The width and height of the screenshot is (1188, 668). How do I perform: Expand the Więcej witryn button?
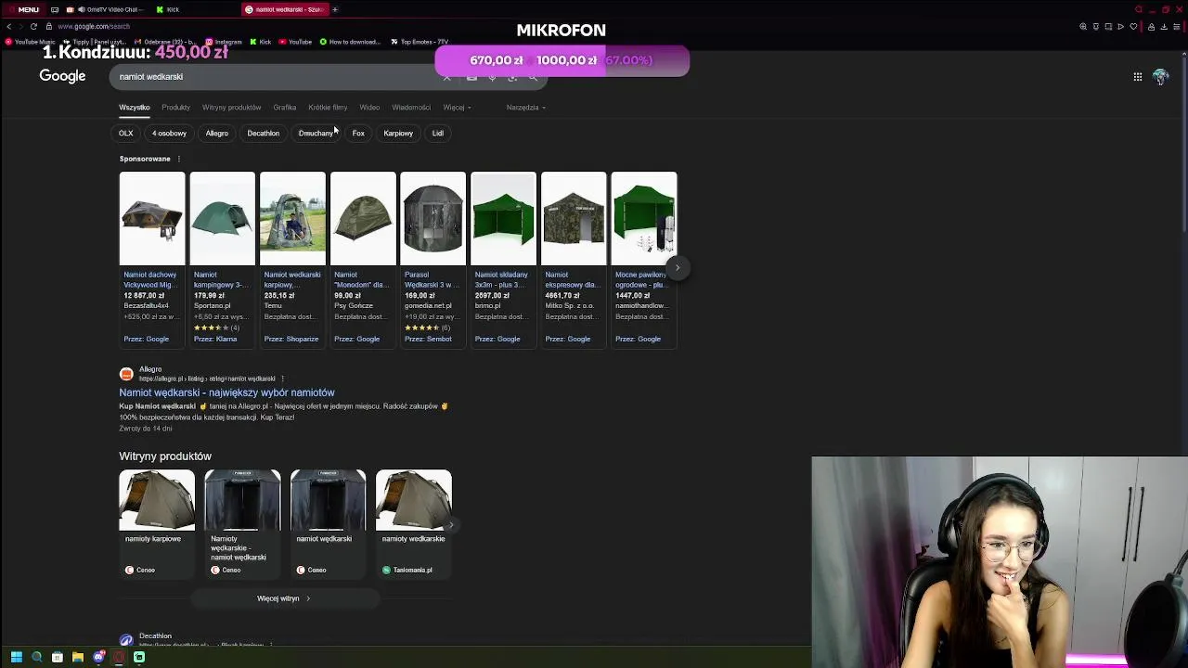284,598
